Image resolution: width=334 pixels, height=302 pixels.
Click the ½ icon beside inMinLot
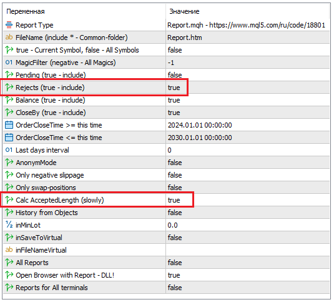coord(9,225)
